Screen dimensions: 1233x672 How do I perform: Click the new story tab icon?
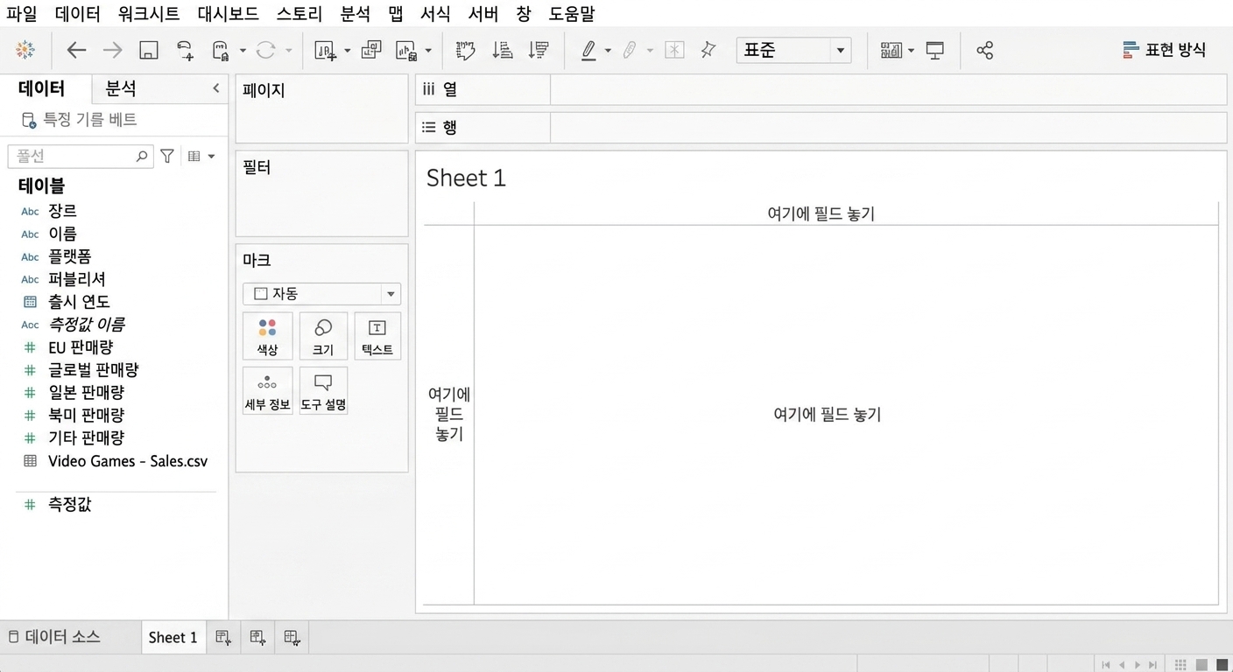tap(292, 638)
